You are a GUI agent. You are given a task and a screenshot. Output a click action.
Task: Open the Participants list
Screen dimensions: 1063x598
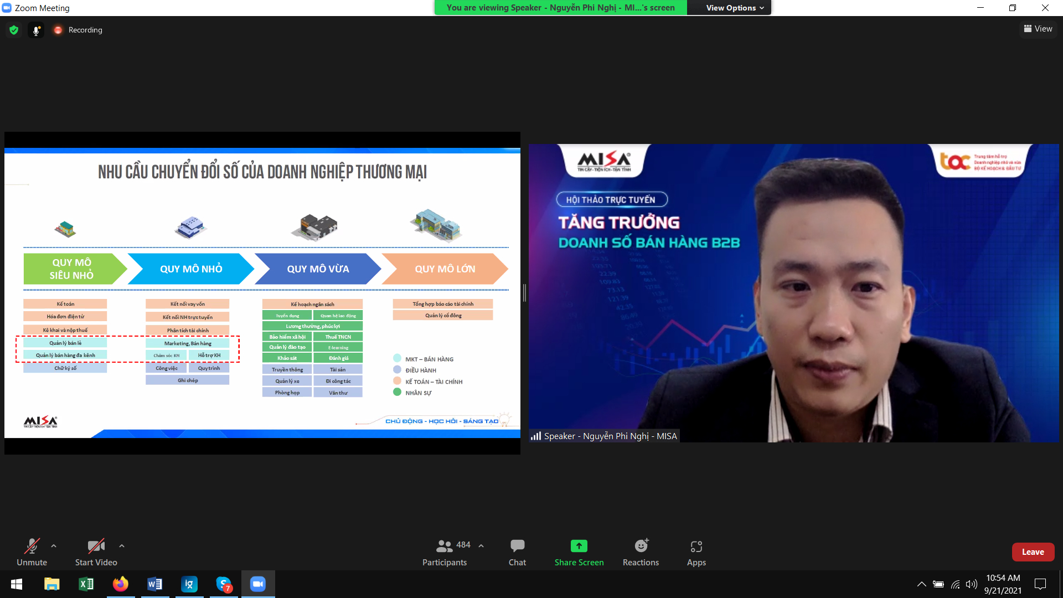tap(445, 552)
